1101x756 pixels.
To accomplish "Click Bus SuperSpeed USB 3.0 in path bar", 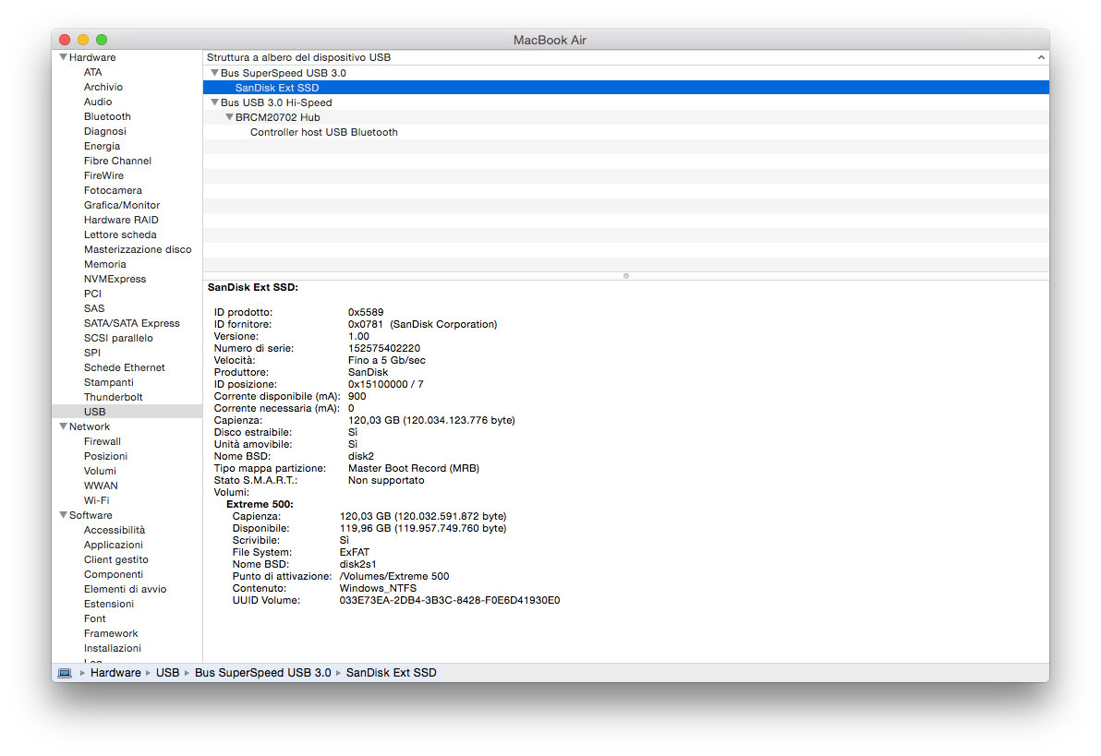I will pos(262,673).
